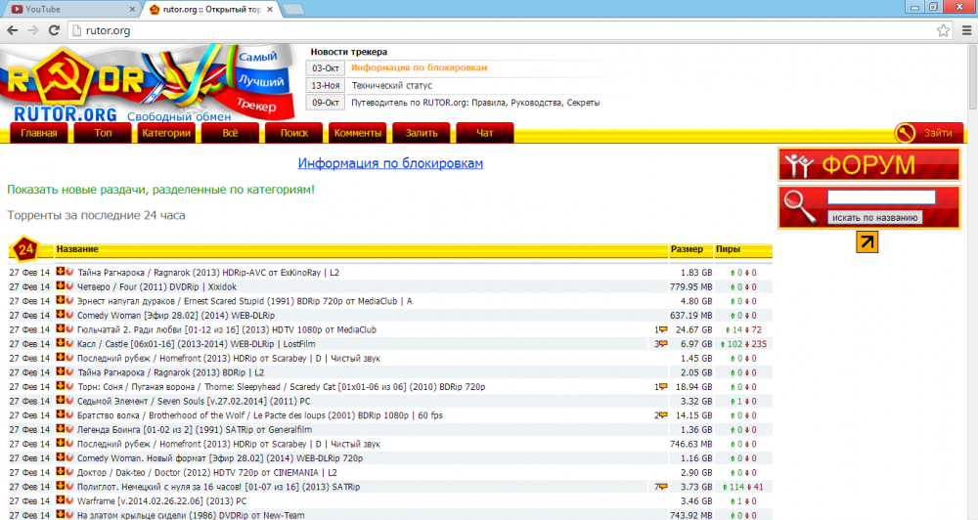
Task: Open comments icon for Братство волка row
Action: (663, 415)
